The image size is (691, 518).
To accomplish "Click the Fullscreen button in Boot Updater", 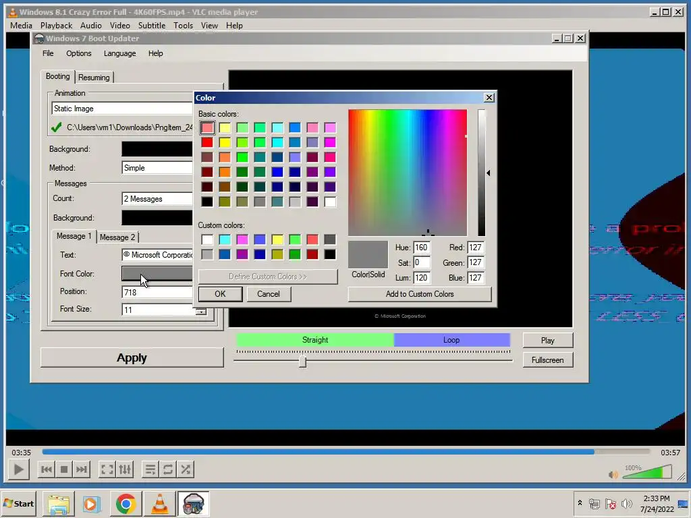I will point(548,360).
